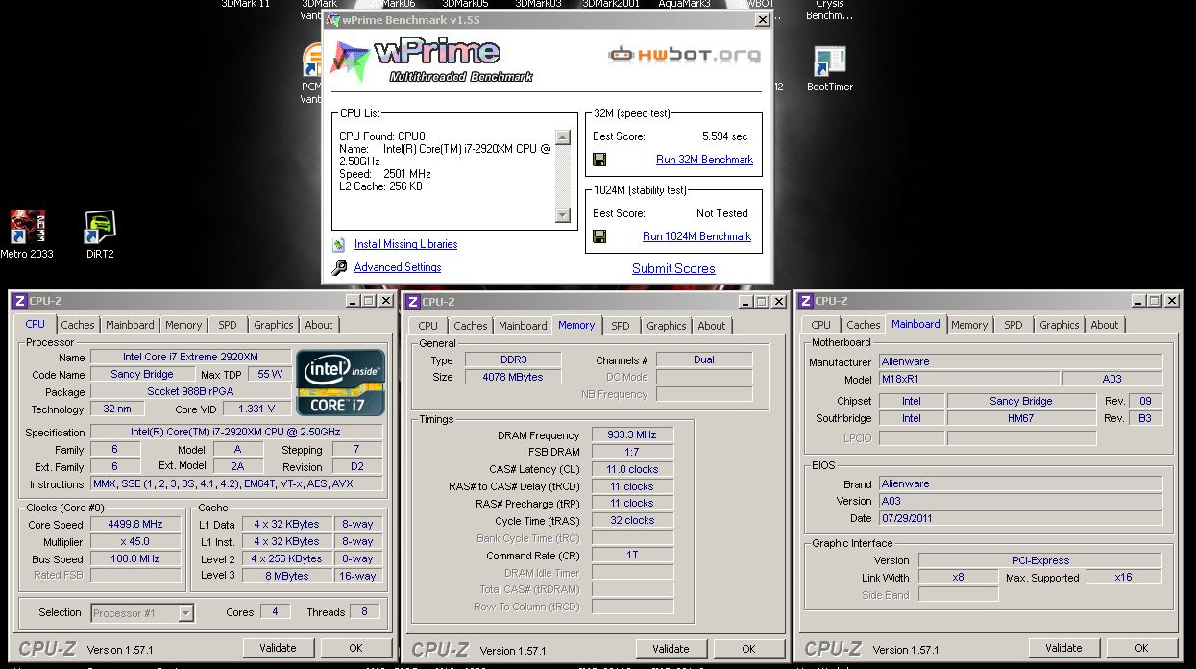Switch to About tab in CPU-Z window showing Timings
This screenshot has height=669, width=1196.
(712, 326)
